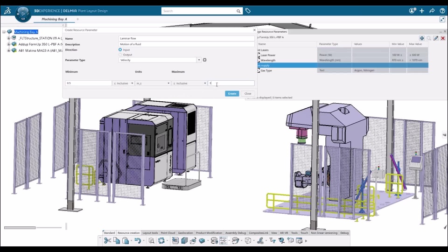Open the Maximum Inclusive comparison dropdown
Viewport: 448px width, 252px height.
pyautogui.click(x=189, y=83)
